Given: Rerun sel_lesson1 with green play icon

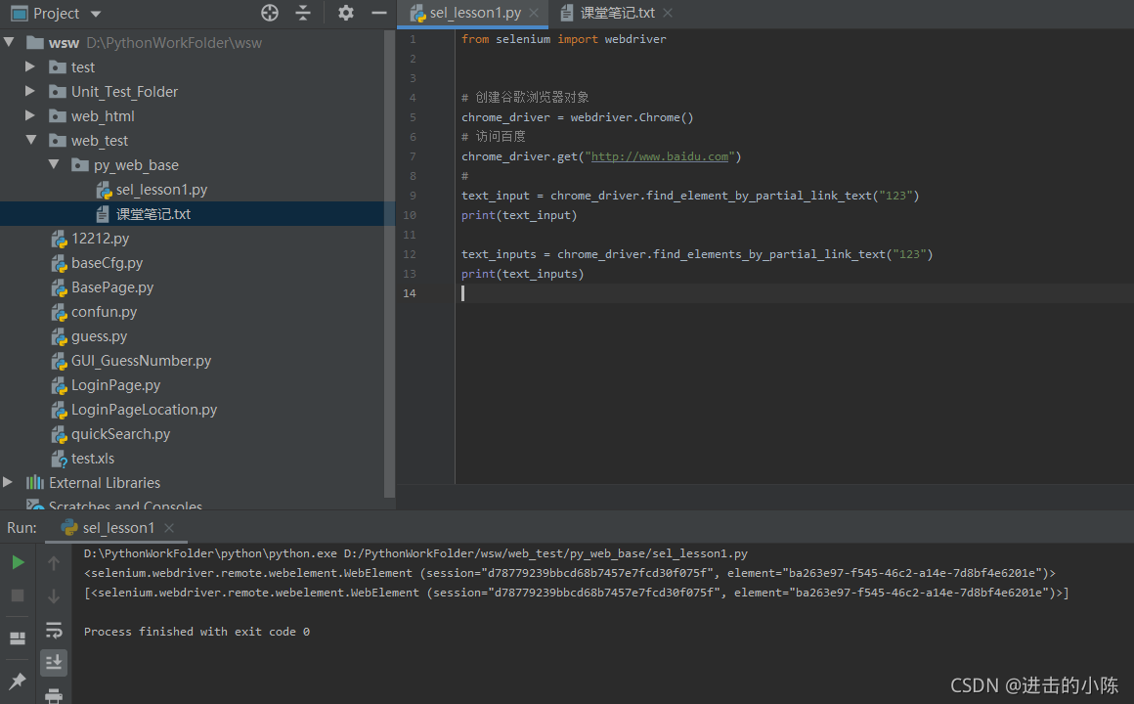Looking at the screenshot, I should coord(18,562).
